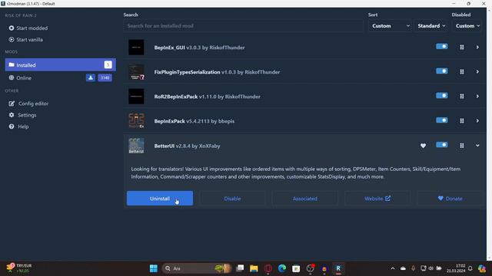Screen dimensions: 492x276
Task: Collapse the BetterUI mod row
Action: [477, 146]
